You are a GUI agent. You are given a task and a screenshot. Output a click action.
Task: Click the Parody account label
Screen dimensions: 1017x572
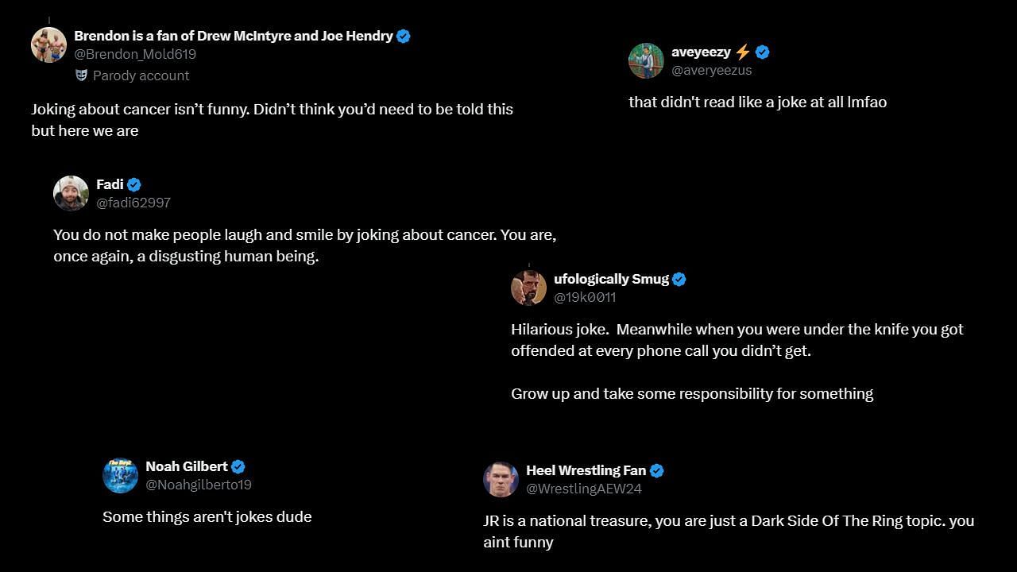click(141, 75)
